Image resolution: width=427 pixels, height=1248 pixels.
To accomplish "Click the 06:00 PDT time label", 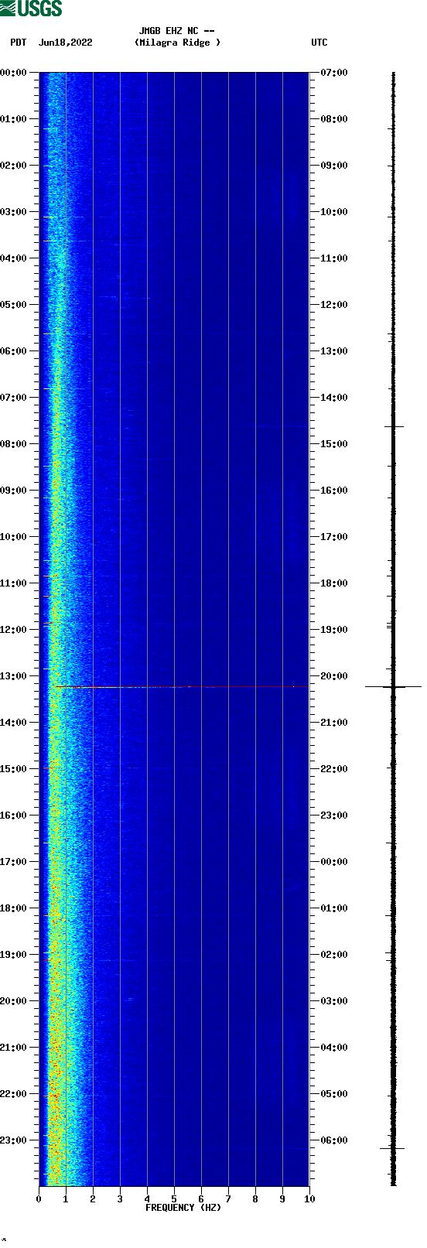I will click(x=14, y=351).
